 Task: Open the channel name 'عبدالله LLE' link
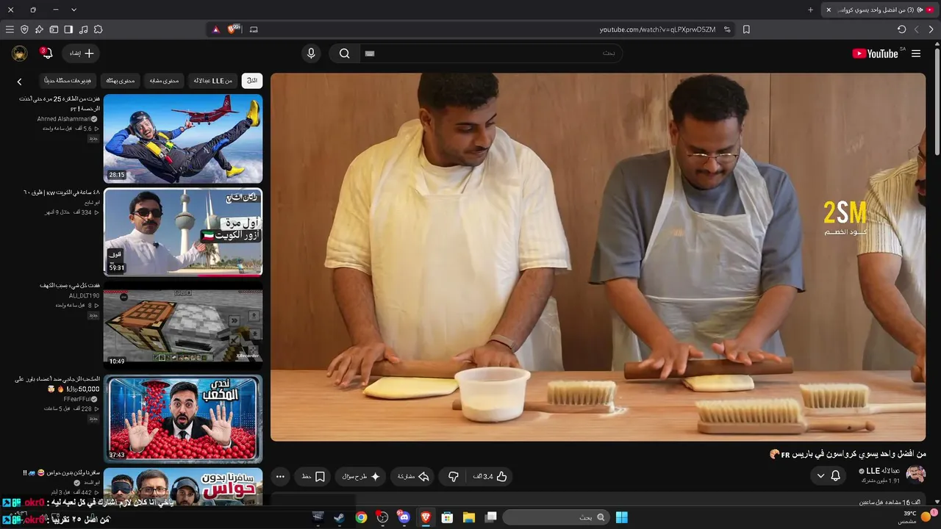tap(884, 471)
